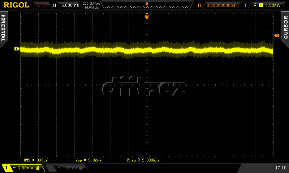289x173 pixels.
Task: Toggle channel 1 with 2.00mV scale
Action: 22,168
